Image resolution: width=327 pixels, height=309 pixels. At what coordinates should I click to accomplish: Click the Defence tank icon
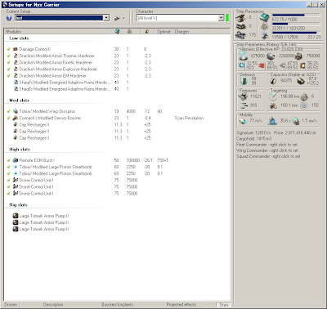(x=244, y=81)
